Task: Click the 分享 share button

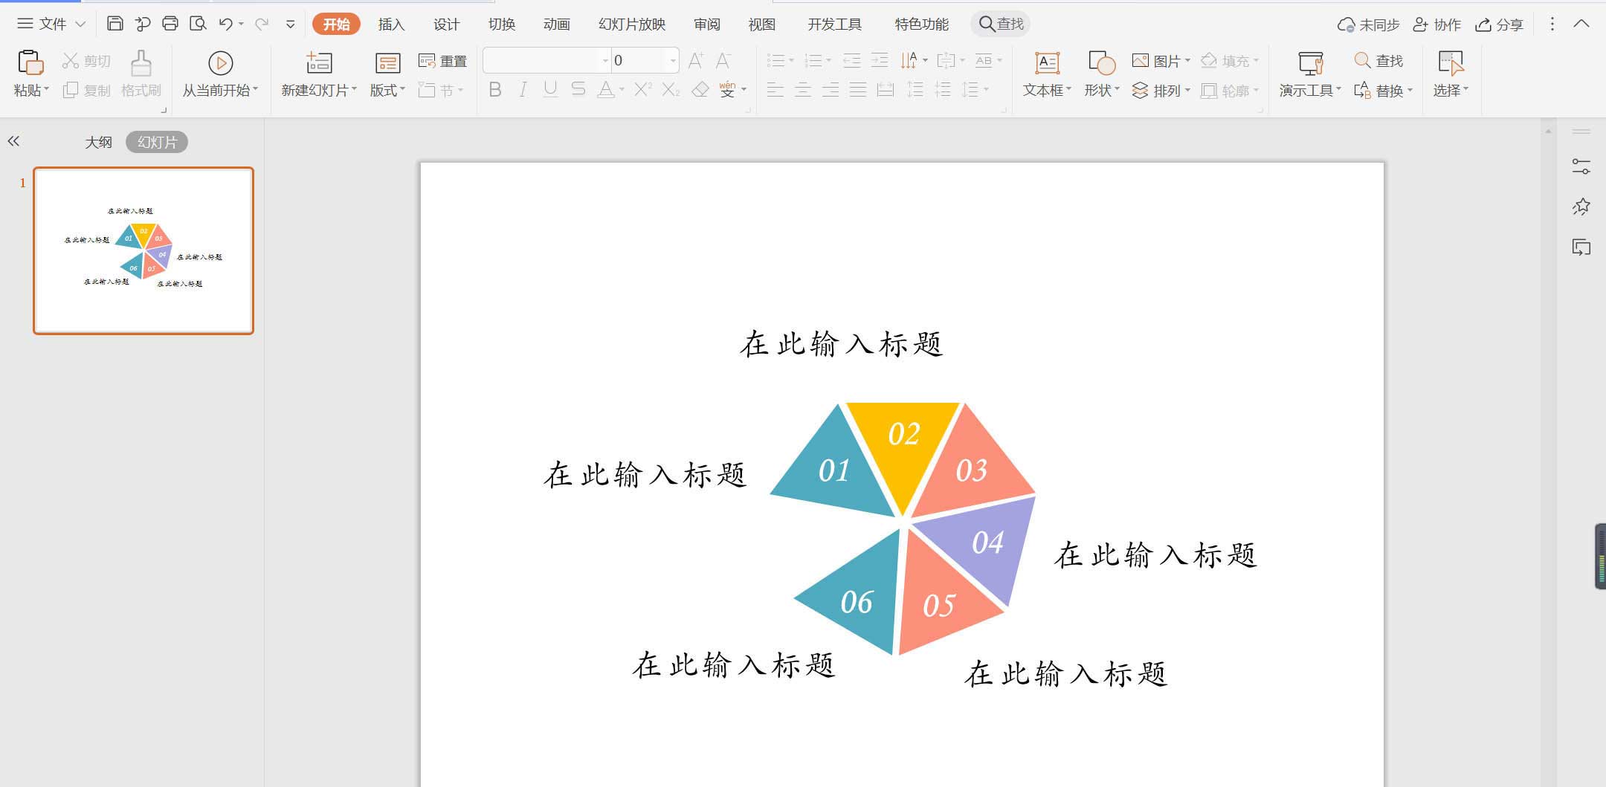Action: click(1499, 25)
